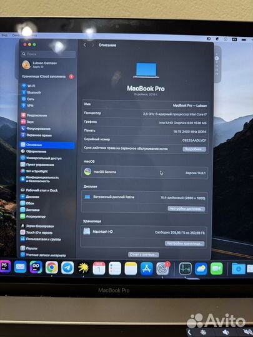Screen dimensions: 253x337
Task: Launch Google Chrome from the Dock
Action: coord(52,268)
